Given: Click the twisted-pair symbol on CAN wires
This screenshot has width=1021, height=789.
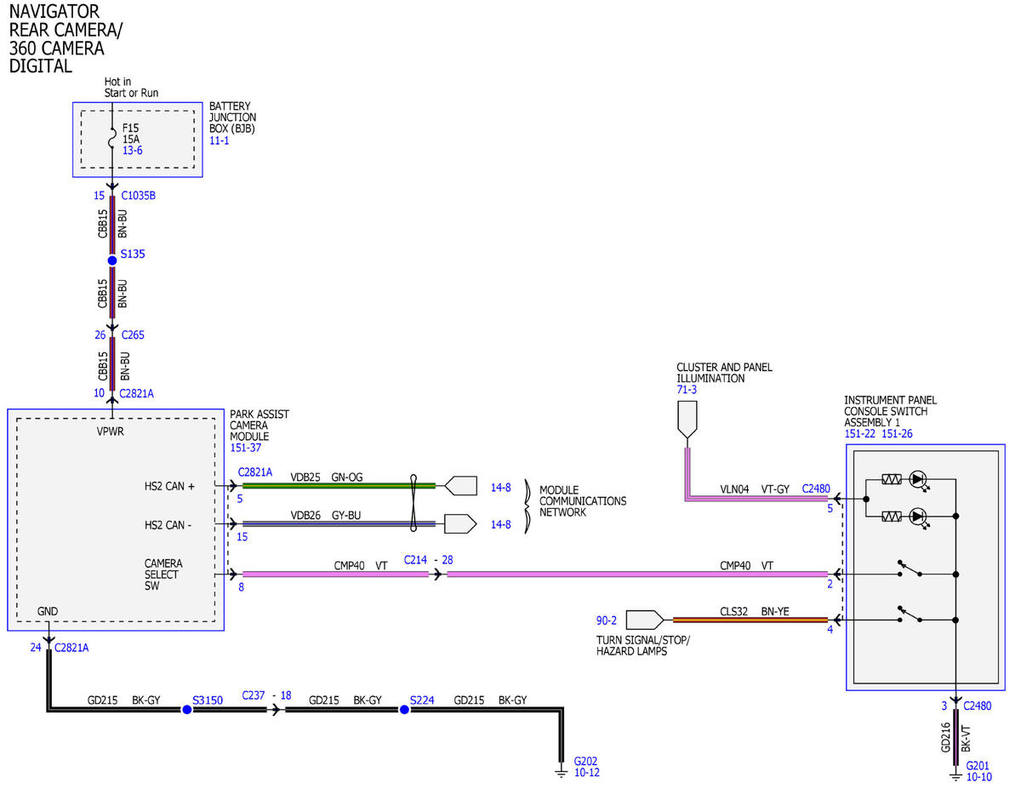Looking at the screenshot, I should click(x=414, y=505).
